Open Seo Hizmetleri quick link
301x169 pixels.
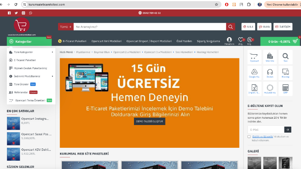184,52
